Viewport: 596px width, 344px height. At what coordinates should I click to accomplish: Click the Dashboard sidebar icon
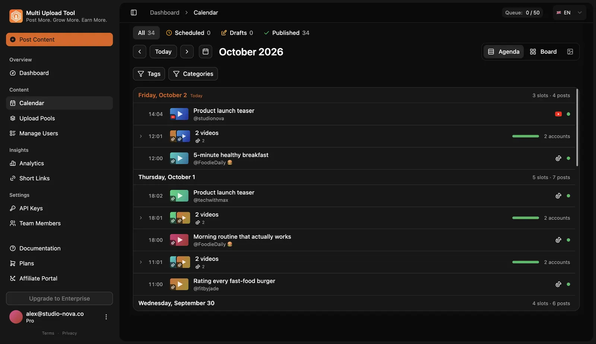[x=13, y=73]
